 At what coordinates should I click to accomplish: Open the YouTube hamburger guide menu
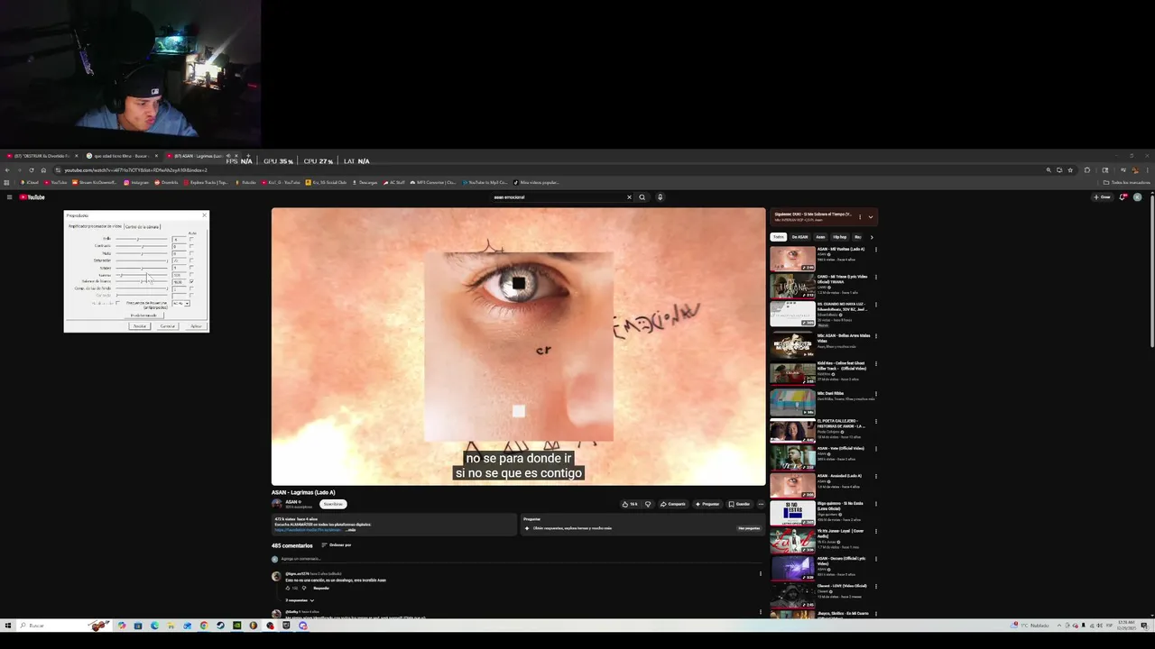[x=9, y=197]
